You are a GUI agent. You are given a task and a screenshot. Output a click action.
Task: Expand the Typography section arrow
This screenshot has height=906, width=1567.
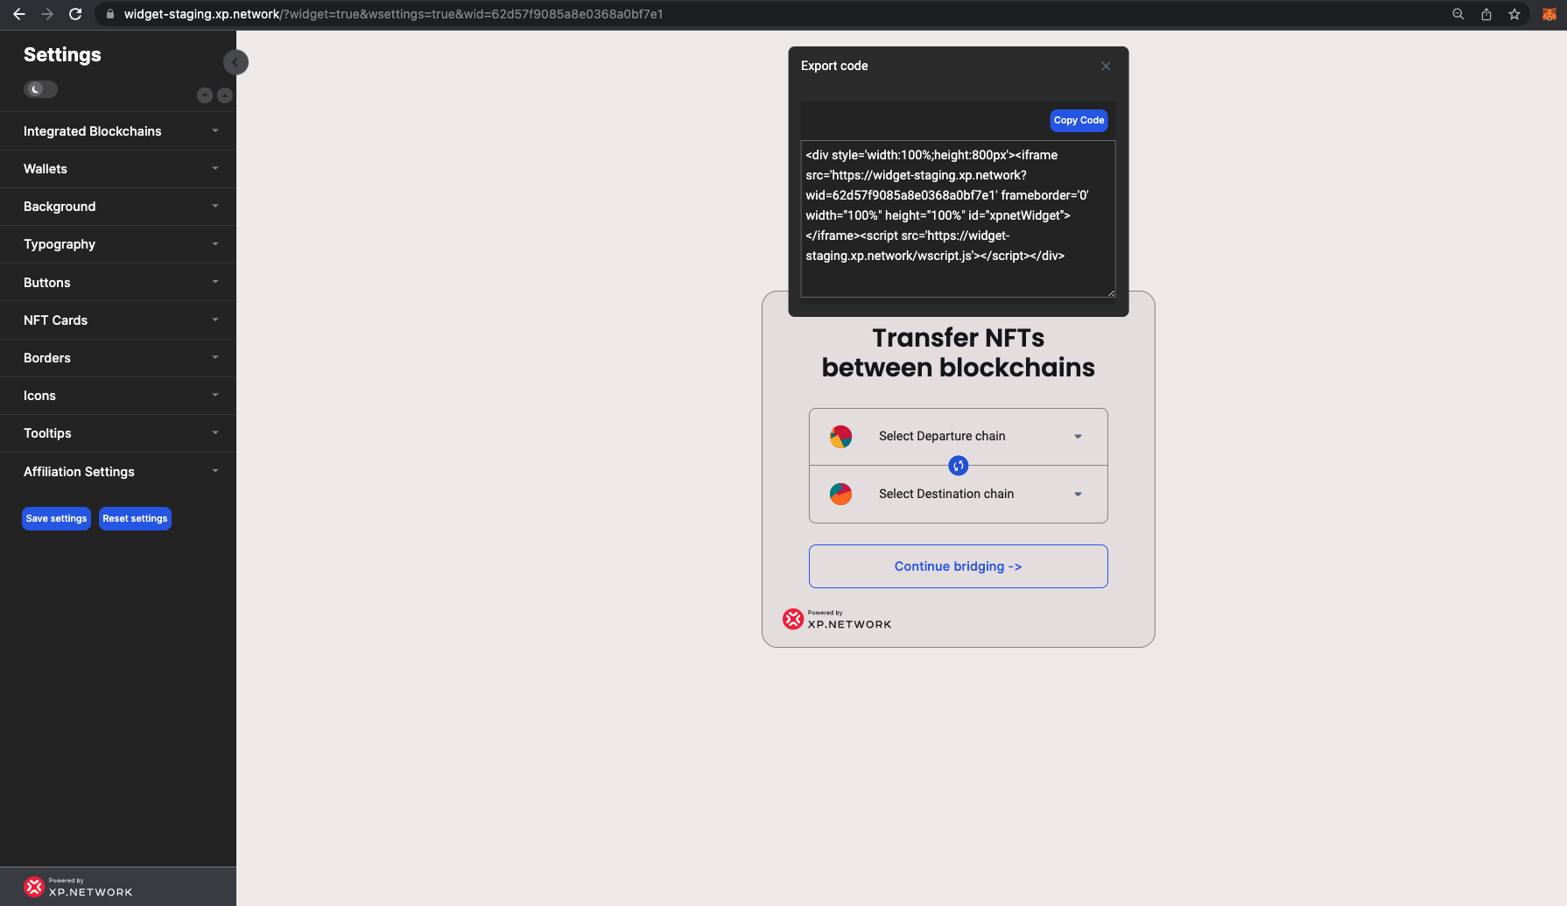215,244
